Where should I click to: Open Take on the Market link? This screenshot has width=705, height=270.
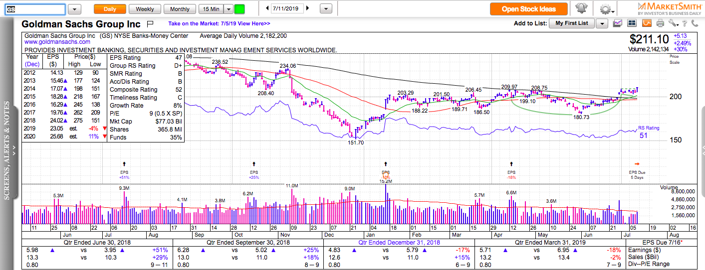pos(219,23)
